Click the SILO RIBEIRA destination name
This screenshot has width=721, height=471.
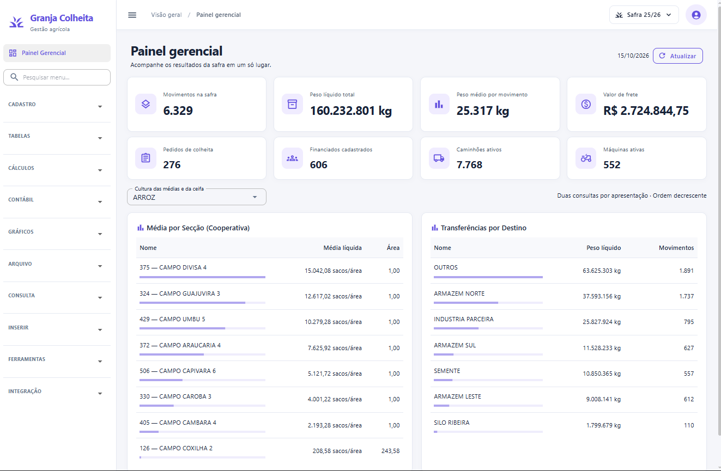tap(451, 423)
